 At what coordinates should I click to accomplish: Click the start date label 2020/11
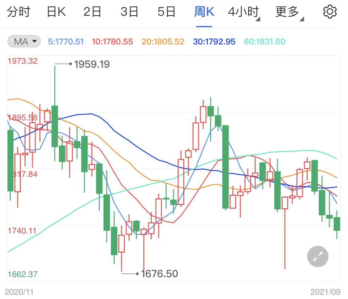click(x=19, y=292)
